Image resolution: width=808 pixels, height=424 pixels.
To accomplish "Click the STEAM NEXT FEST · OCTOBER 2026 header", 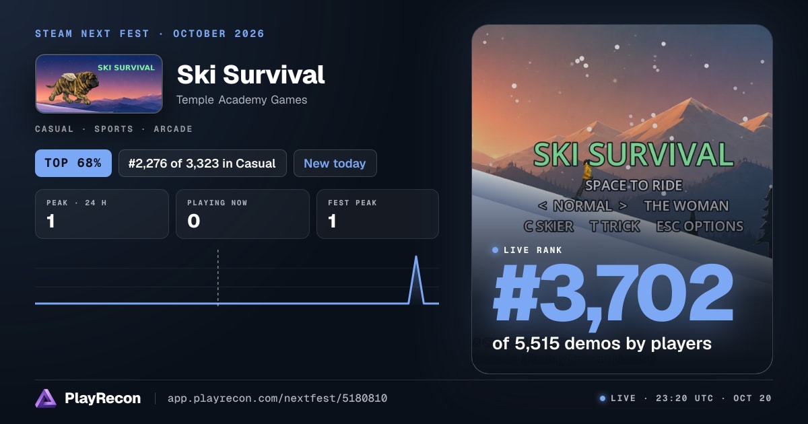I will (149, 34).
